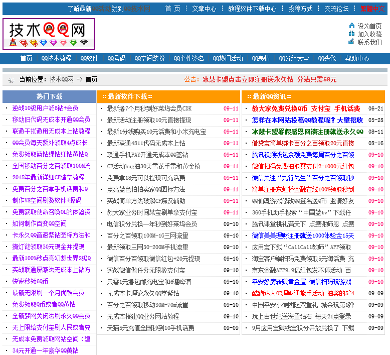
Task: Select 帮助中心 nav item
Action: click(x=357, y=58)
